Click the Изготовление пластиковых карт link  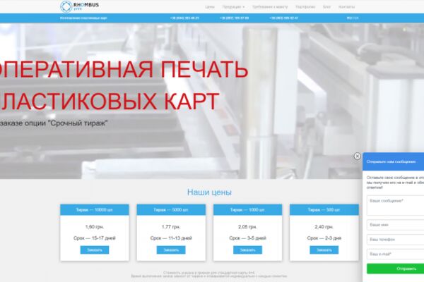pyautogui.click(x=83, y=18)
